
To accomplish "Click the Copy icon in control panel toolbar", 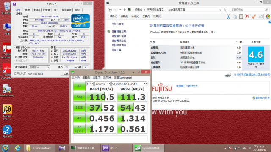I will pos(235,16).
